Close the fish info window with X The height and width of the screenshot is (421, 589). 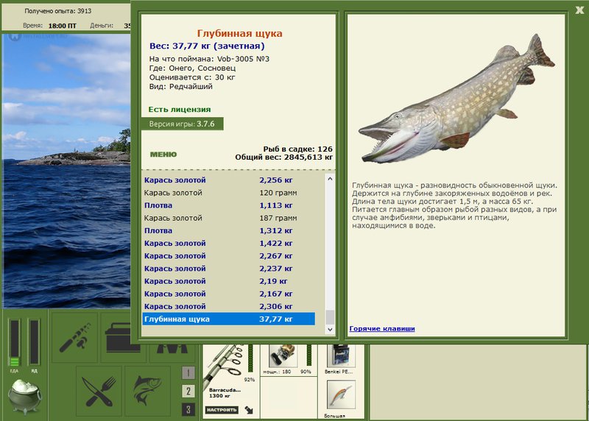click(579, 10)
